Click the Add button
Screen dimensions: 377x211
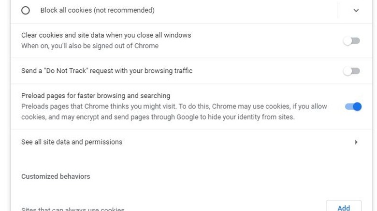click(344, 208)
